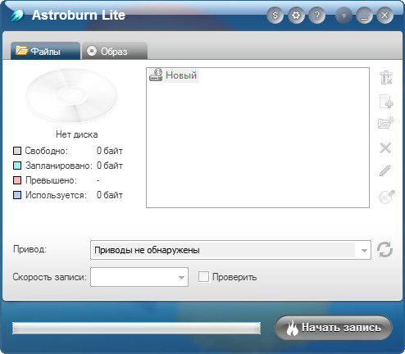Click the erase disc icon
Viewport: 405px width, 354px height.
(x=387, y=197)
